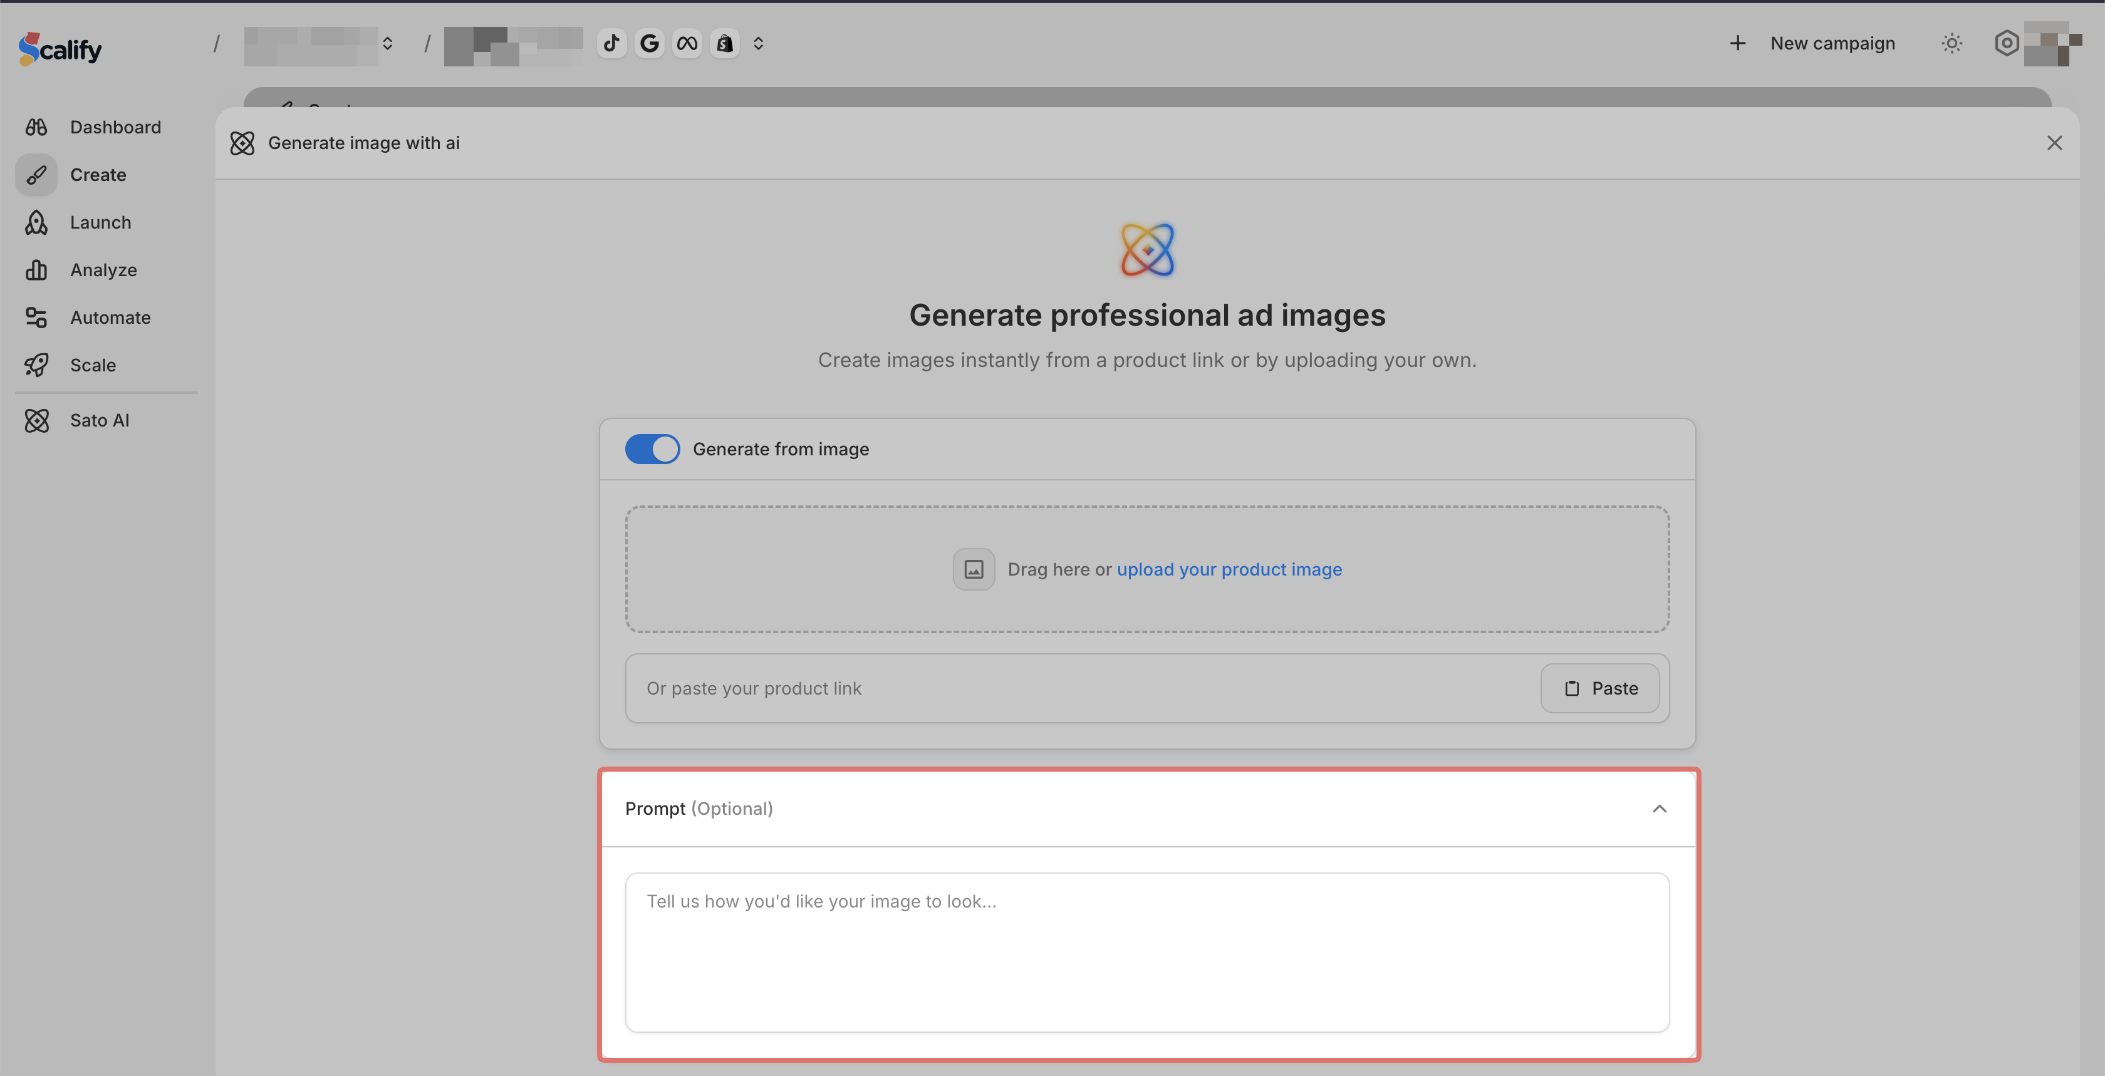Click the image upload placeholder icon
The height and width of the screenshot is (1076, 2105).
point(973,569)
